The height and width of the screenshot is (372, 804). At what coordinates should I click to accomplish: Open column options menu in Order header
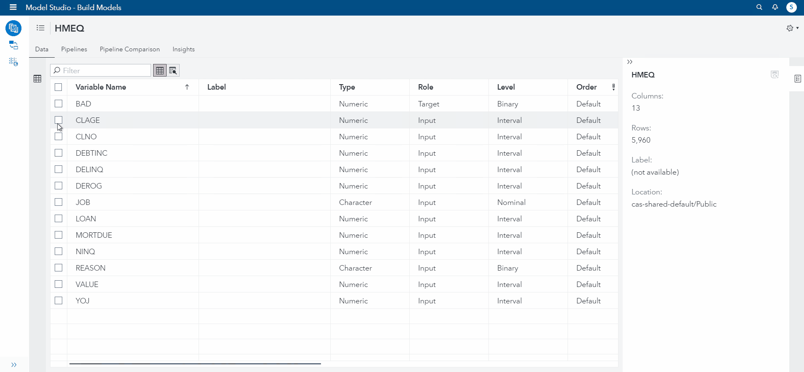pos(613,87)
